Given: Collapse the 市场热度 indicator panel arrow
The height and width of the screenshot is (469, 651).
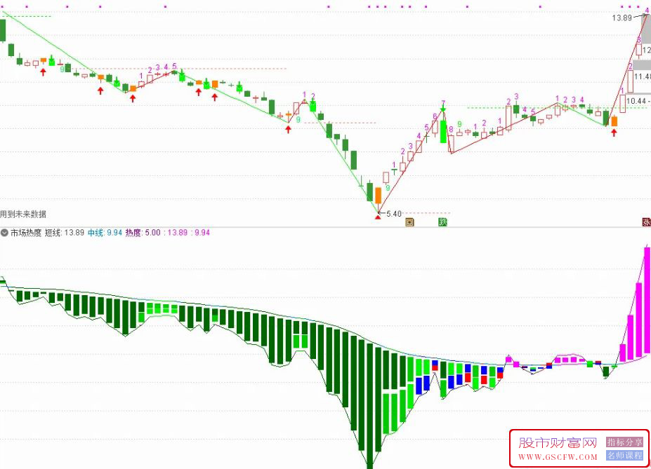Looking at the screenshot, I should [x=5, y=233].
